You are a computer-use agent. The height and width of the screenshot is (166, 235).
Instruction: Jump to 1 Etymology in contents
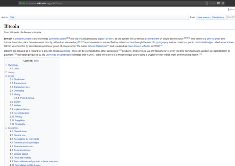click(12, 65)
